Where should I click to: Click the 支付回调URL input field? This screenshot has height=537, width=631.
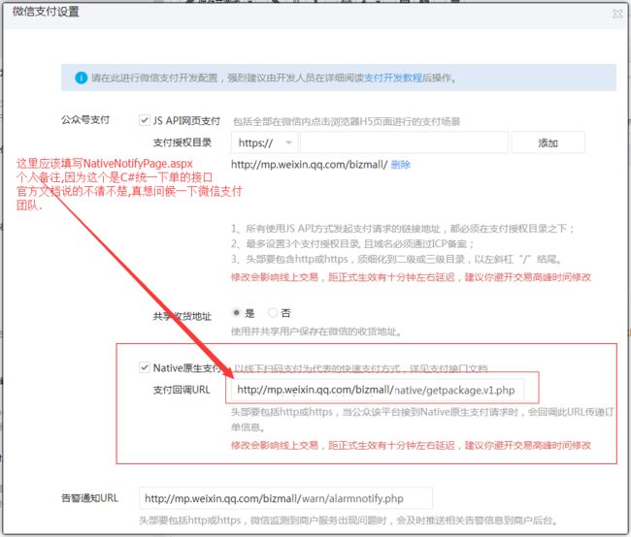[378, 390]
